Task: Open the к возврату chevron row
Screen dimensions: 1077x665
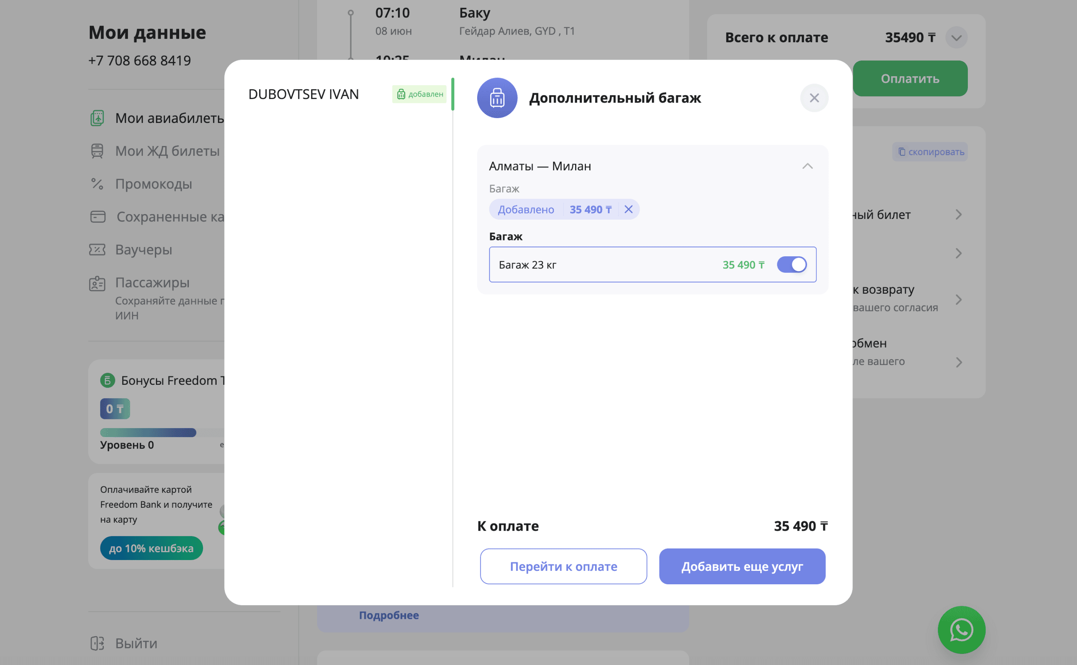Action: pos(958,300)
